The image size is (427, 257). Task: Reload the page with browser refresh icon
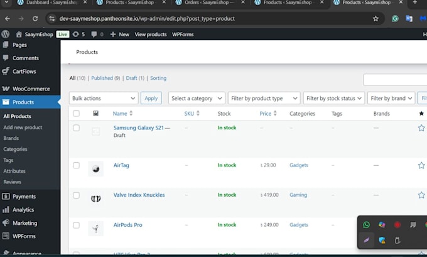[x=35, y=18]
